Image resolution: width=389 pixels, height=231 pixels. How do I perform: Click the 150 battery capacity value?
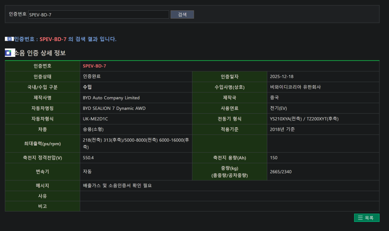273,158
